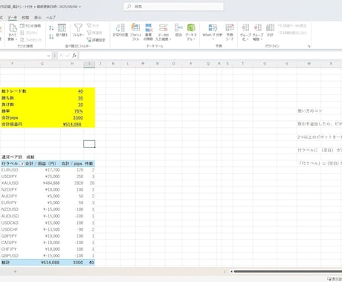The width and height of the screenshot is (342, 282).
Task: Click the yellow 勝率 75% value
Action: click(79, 111)
